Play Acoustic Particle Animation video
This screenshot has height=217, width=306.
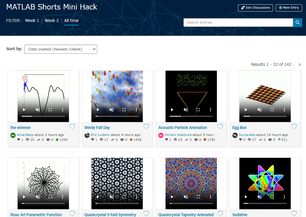(x=172, y=110)
